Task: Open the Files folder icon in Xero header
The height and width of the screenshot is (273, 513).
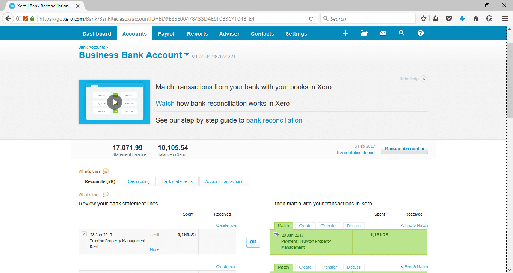Action: pyautogui.click(x=364, y=33)
